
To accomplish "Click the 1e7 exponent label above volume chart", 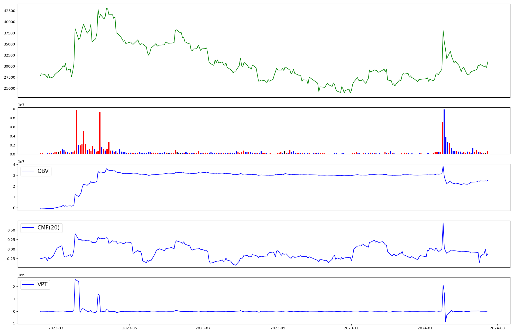I will coord(21,105).
